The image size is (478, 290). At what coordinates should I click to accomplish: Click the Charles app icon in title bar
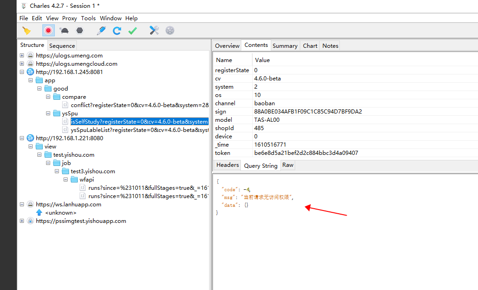click(24, 6)
